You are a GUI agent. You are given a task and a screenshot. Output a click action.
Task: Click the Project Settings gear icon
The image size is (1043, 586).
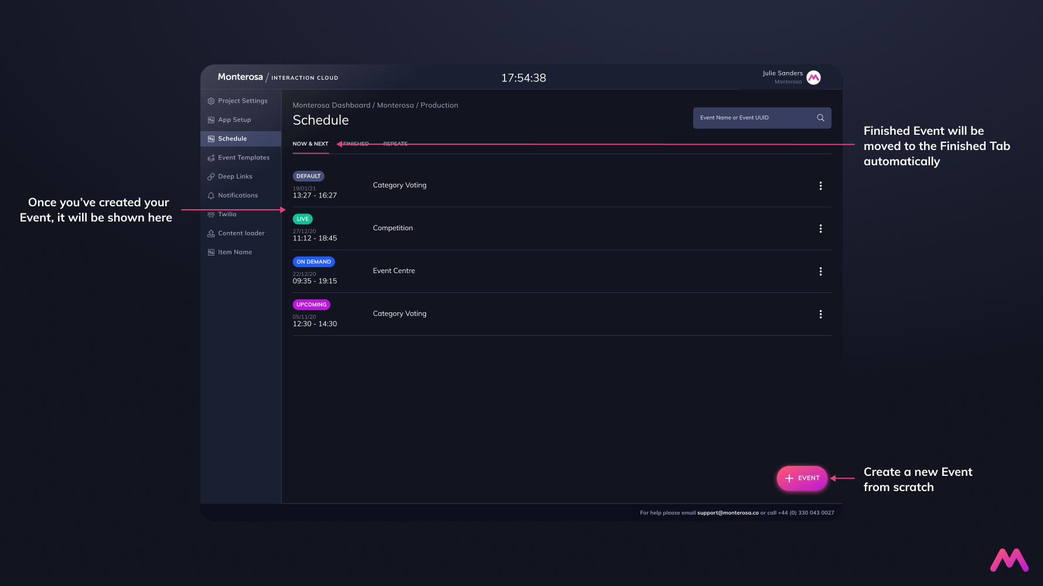point(211,101)
